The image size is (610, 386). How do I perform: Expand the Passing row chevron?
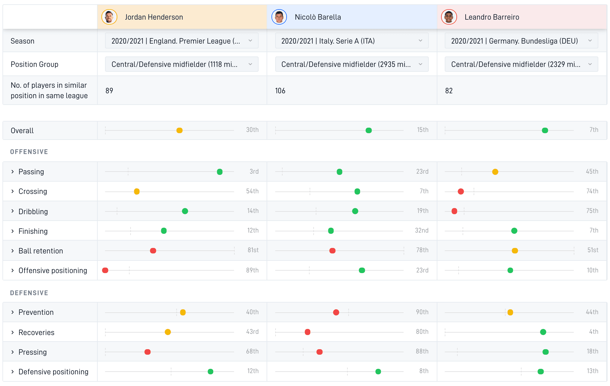tap(13, 172)
